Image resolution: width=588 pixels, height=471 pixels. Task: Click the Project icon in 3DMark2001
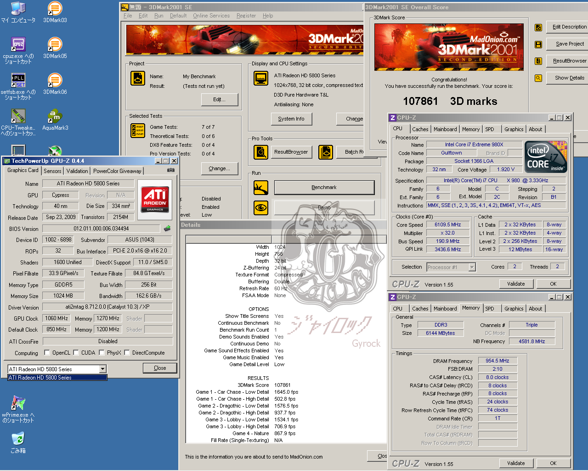(138, 78)
